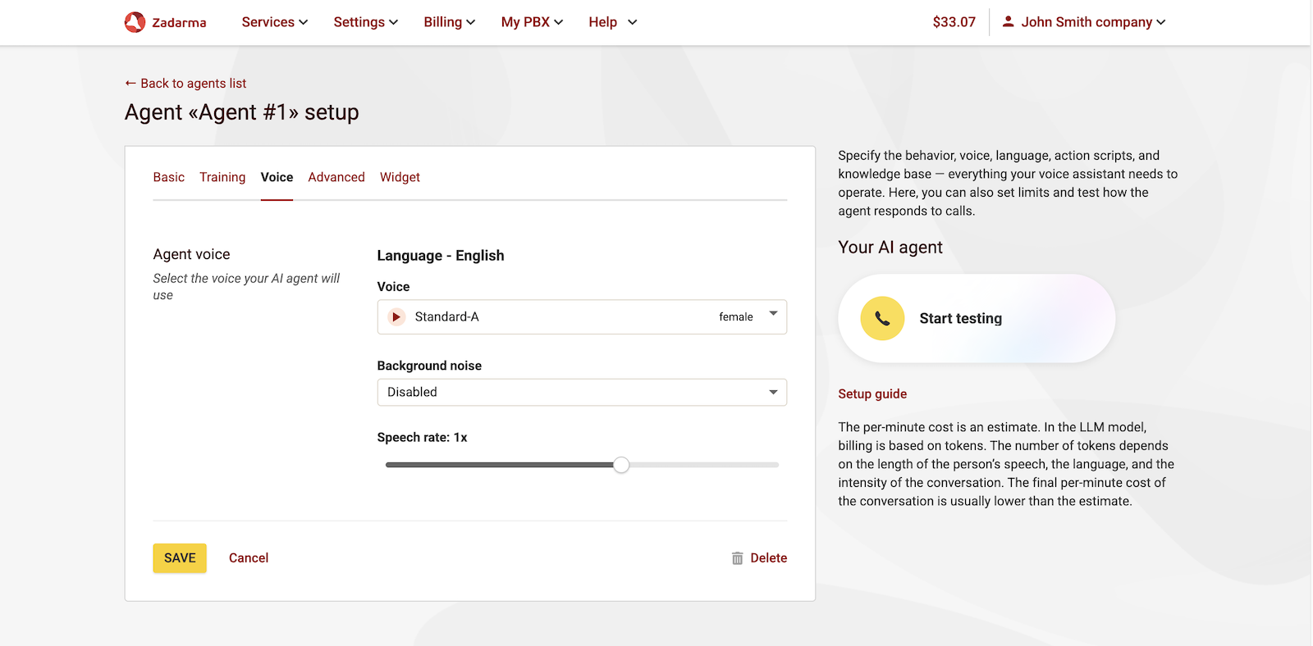The width and height of the screenshot is (1313, 646).
Task: Open the Widget tab
Action: click(400, 177)
